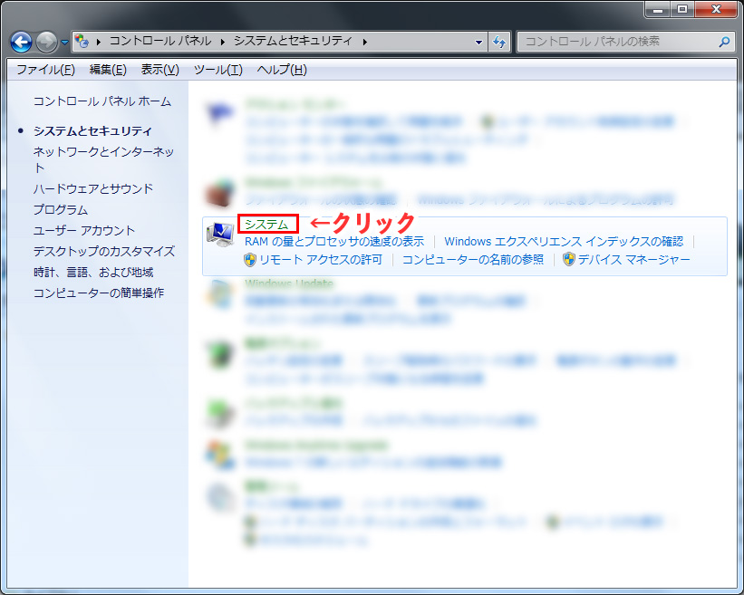This screenshot has height=595, width=744.
Task: Select システムとセキュリティ in the sidebar
Action: click(x=92, y=130)
